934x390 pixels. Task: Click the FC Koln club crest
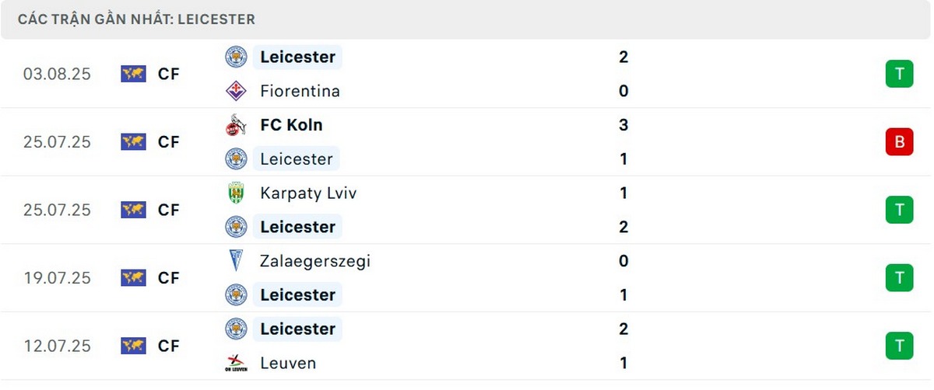click(x=236, y=125)
